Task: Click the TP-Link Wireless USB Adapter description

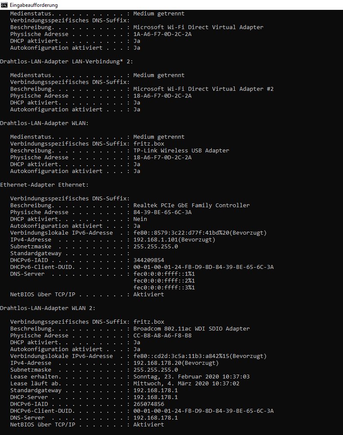Action: pyautogui.click(x=181, y=151)
